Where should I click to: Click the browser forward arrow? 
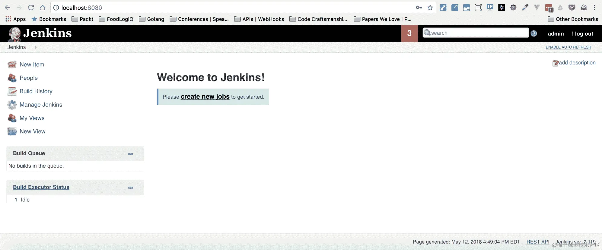pyautogui.click(x=19, y=8)
